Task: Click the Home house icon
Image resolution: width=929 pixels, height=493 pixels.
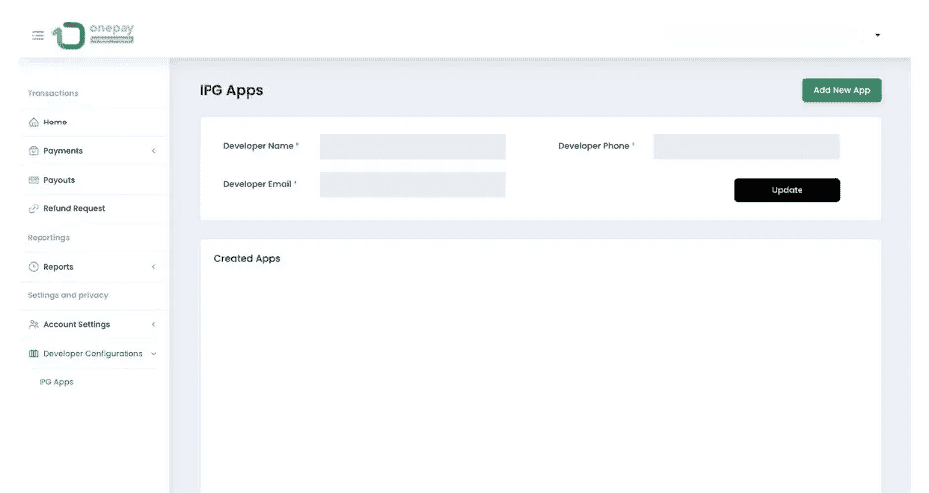Action: [x=34, y=123]
